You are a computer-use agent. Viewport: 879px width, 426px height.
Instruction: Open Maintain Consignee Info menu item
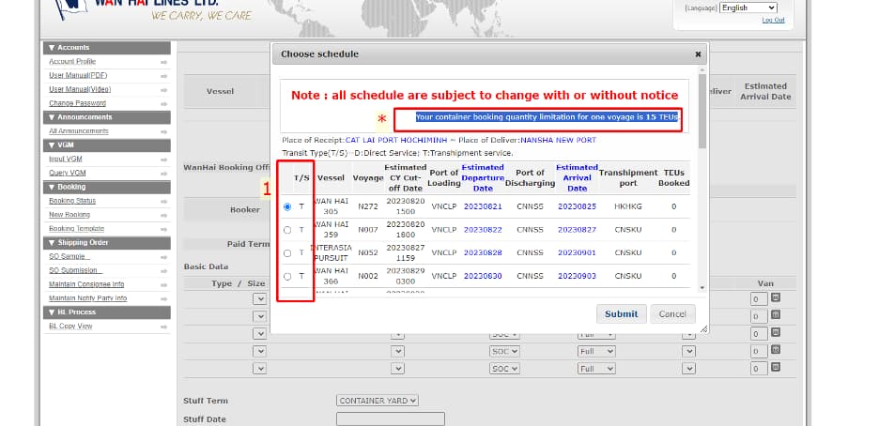coord(86,284)
